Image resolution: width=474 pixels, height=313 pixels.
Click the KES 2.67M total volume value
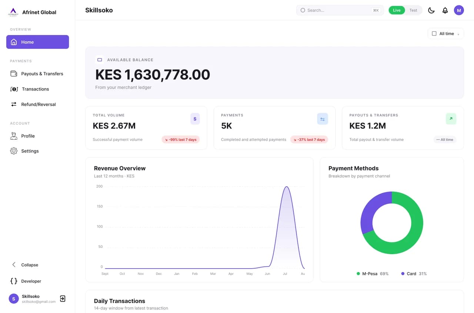pos(114,126)
